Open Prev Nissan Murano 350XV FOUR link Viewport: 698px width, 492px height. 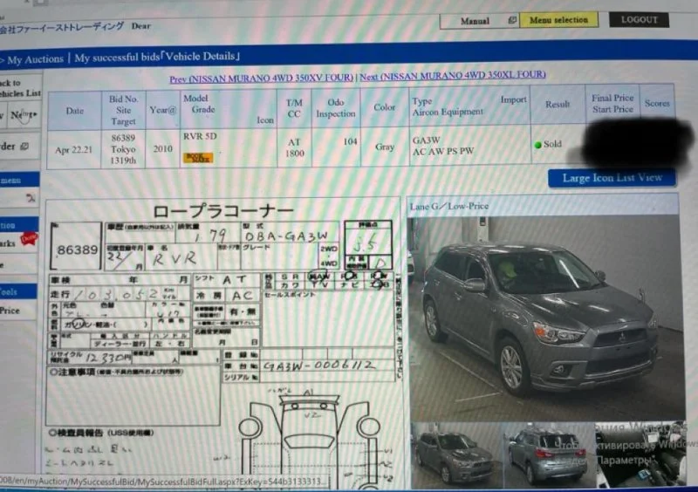click(261, 79)
